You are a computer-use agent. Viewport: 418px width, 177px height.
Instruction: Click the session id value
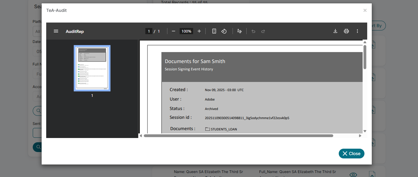coord(247,118)
